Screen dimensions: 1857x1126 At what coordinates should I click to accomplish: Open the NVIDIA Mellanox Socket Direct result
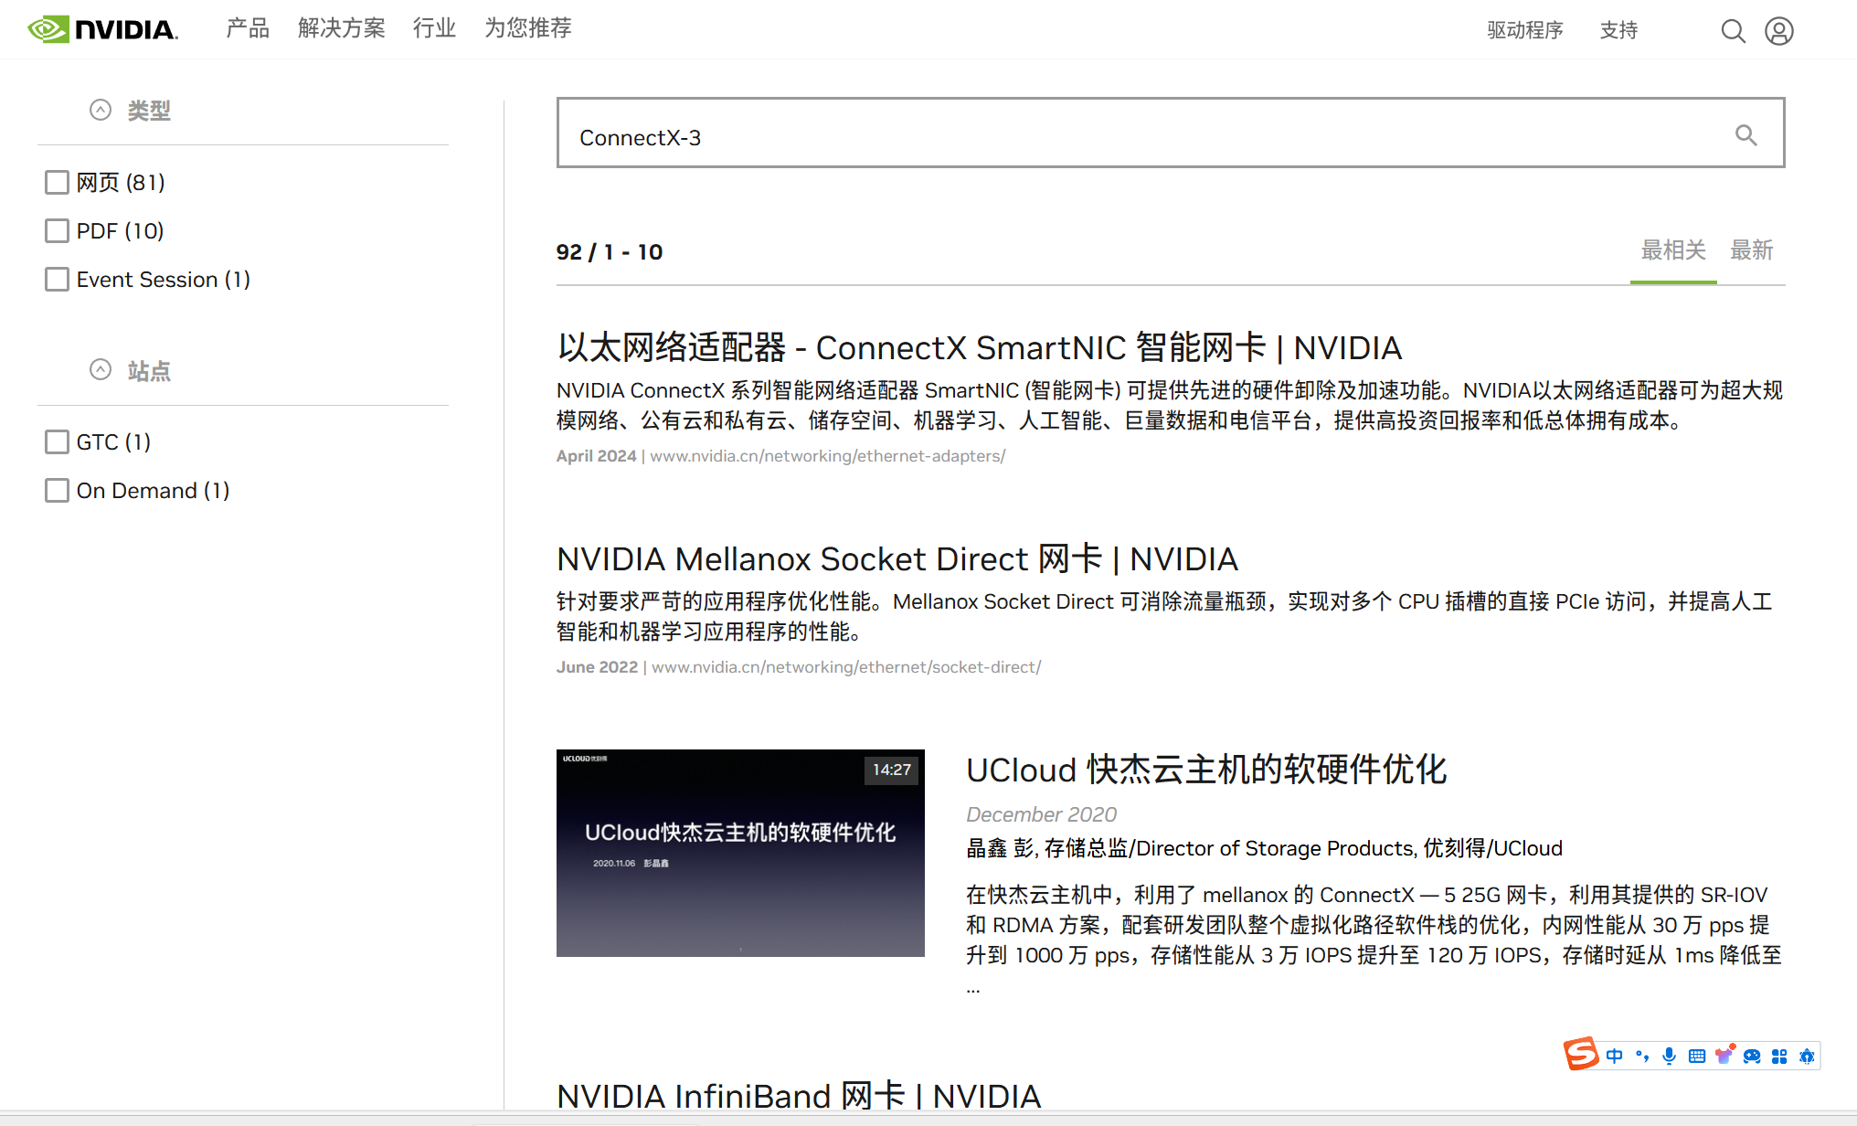click(897, 558)
